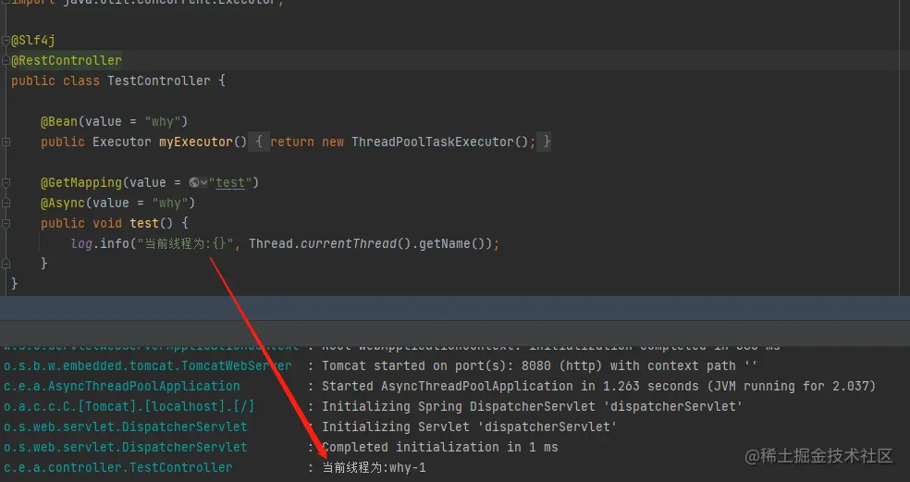Click the @Bean annotation
The image size is (910, 482).
59,121
